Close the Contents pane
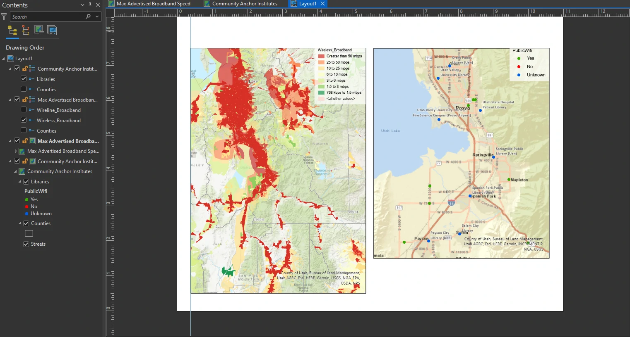The image size is (630, 337). point(98,5)
